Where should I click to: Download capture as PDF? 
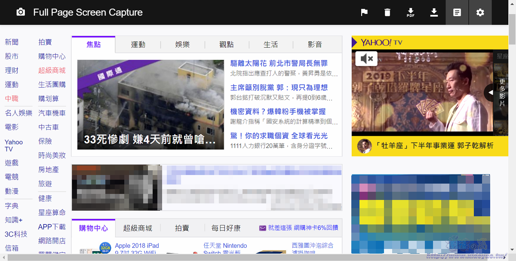(411, 12)
